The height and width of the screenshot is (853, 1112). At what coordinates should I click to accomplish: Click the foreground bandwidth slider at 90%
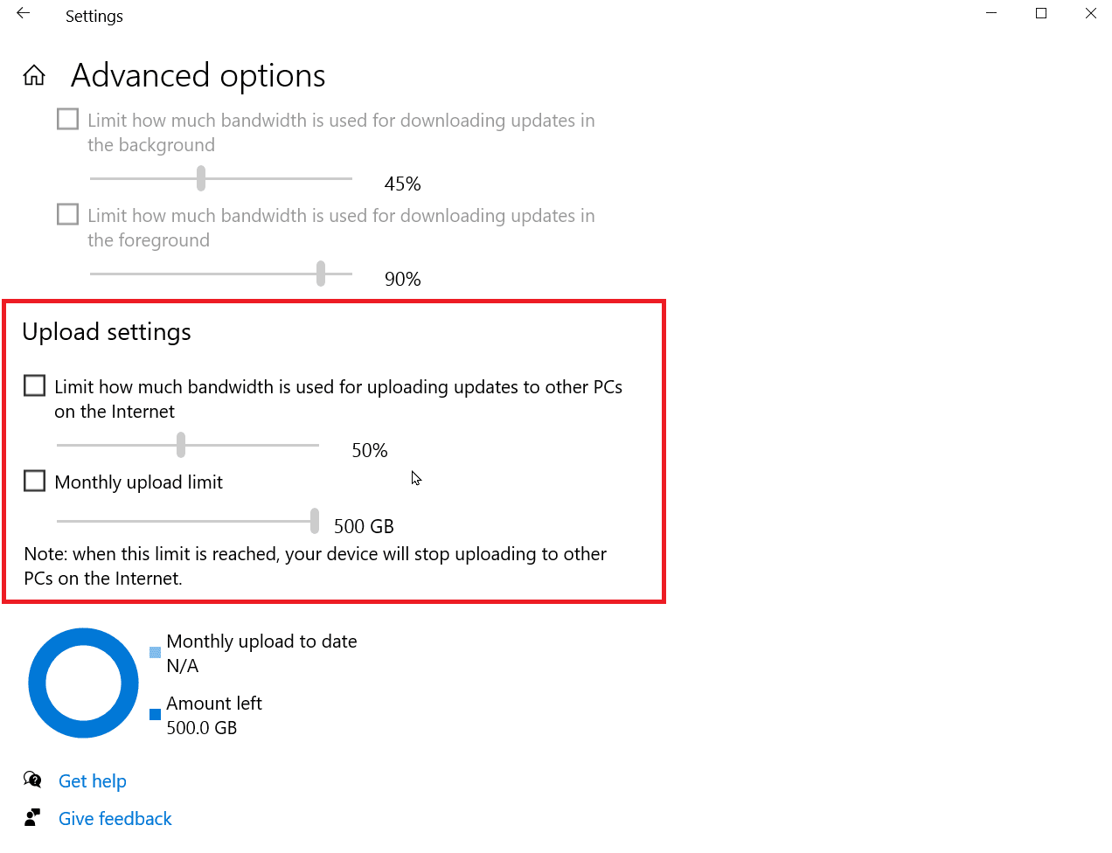click(x=321, y=274)
